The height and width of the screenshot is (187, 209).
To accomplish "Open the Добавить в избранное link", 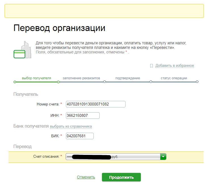I will [175, 66].
